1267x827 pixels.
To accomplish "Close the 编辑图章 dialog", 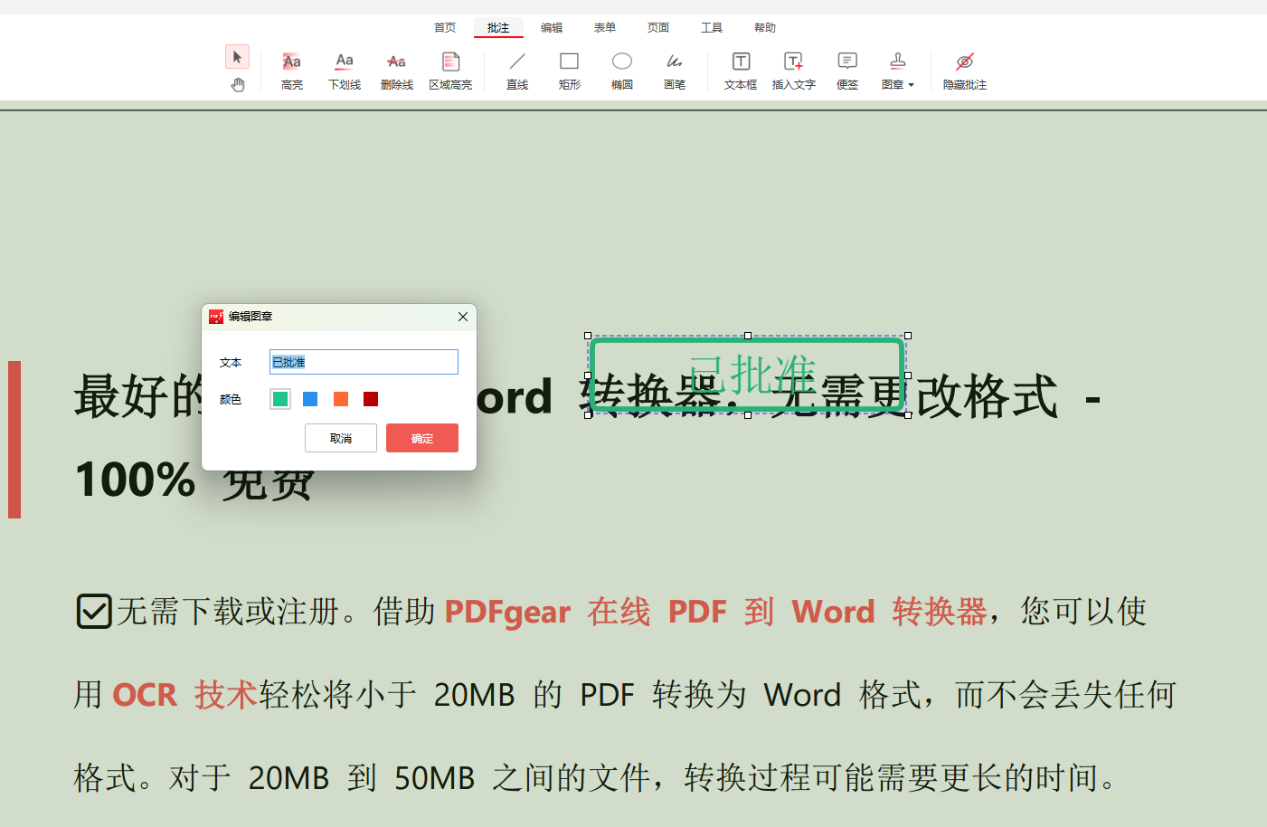I will 463,317.
